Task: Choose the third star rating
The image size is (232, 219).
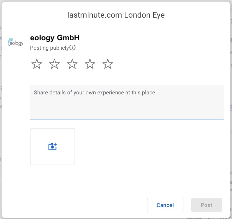Action: [72, 64]
